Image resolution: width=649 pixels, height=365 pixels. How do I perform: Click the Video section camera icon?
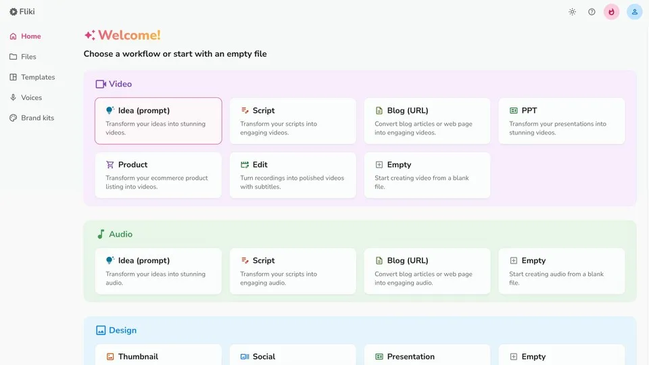(101, 84)
